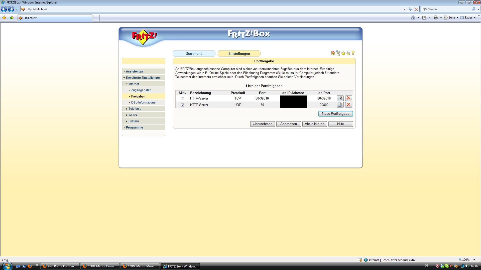Delete the UDP HTTP-Server port rule
Screen dimensions: 481x270
(348, 105)
